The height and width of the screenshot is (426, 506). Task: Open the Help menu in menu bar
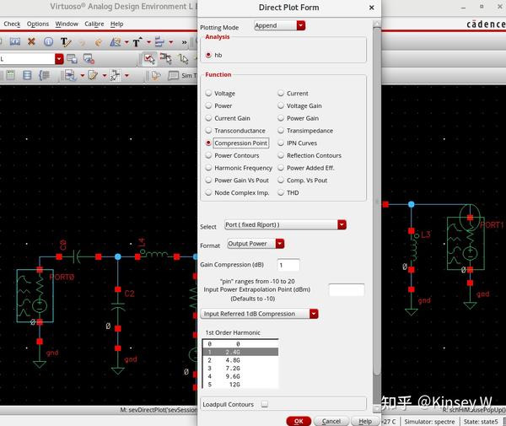[117, 24]
